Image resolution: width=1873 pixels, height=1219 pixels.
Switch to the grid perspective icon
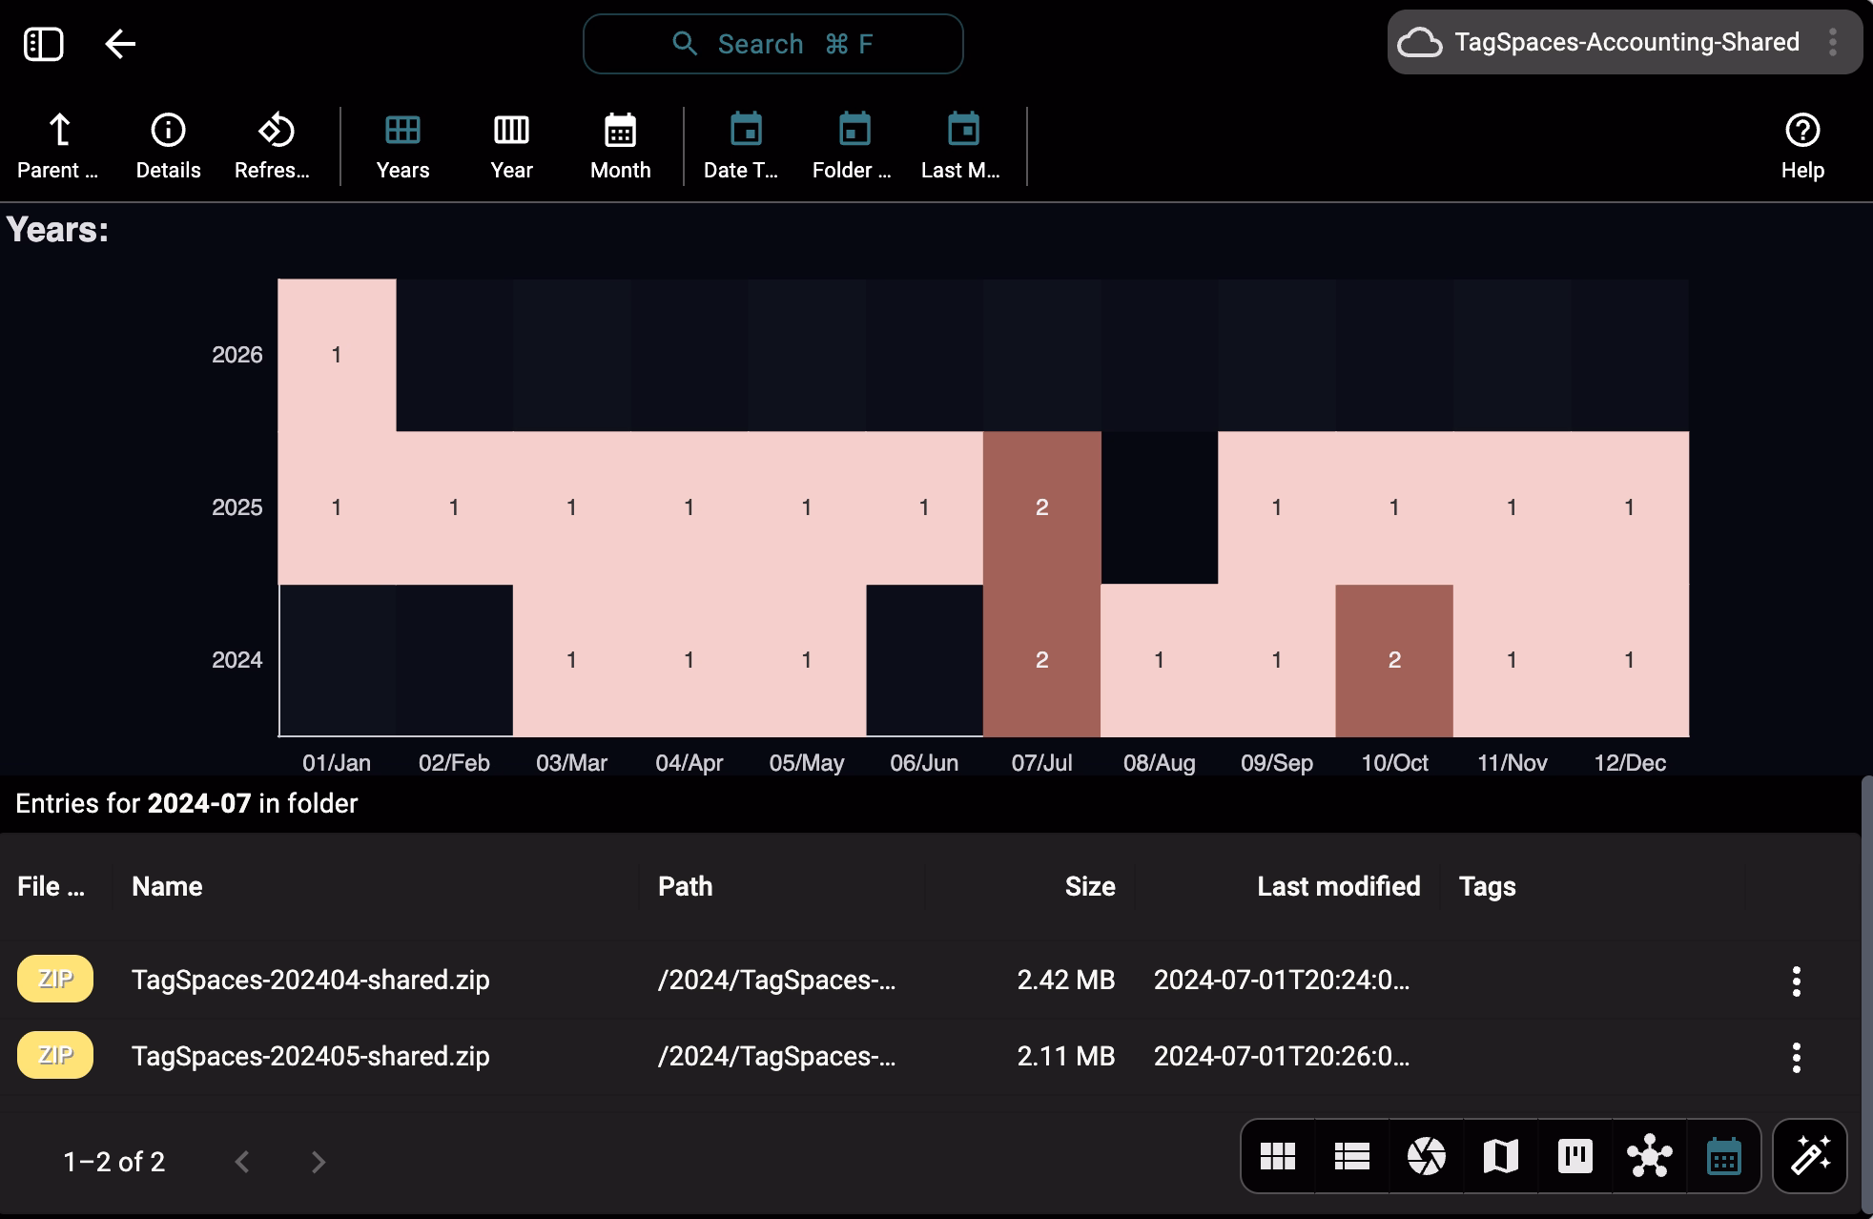pos(1277,1156)
